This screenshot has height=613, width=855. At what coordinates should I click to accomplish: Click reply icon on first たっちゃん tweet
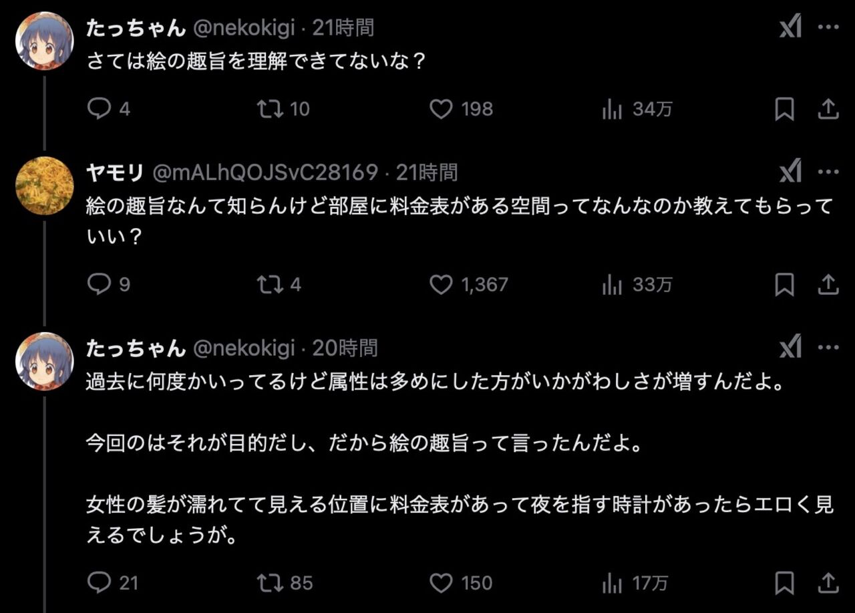[x=99, y=109]
